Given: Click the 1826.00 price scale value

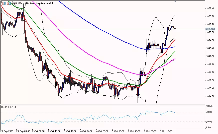Looking at the screenshot, I should tap(210, 80).
